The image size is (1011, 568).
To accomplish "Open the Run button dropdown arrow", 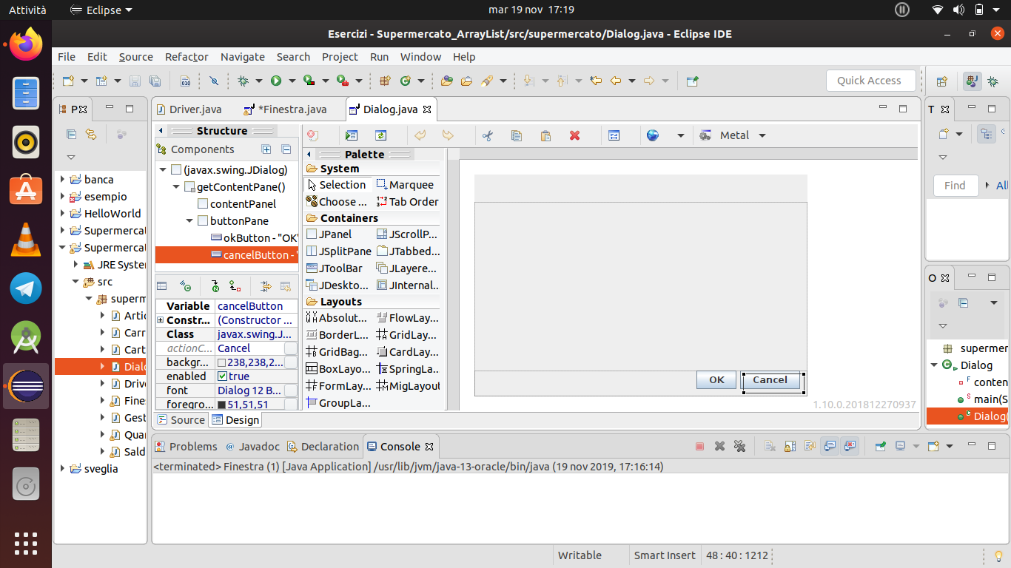I will (292, 81).
